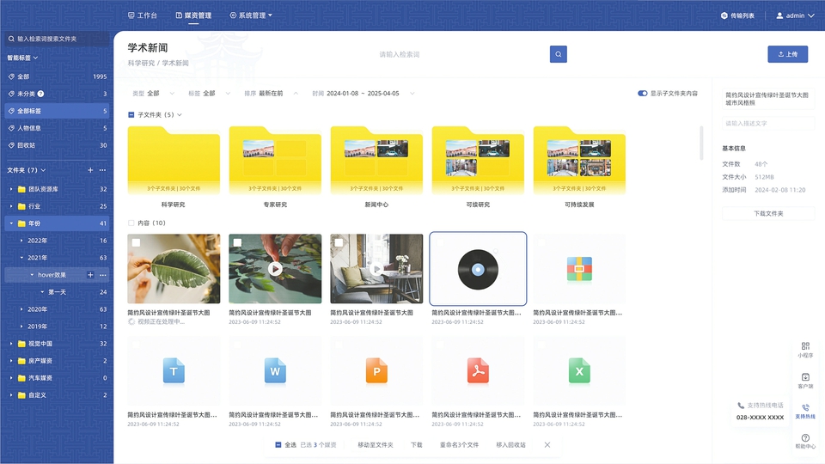Add new folder with plus icon beside 文件夹
825x464 pixels.
click(x=90, y=170)
